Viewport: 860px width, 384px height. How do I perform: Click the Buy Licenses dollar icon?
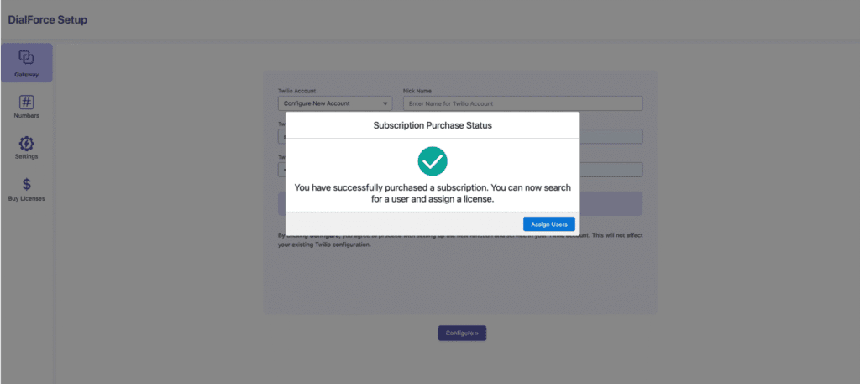[26, 184]
